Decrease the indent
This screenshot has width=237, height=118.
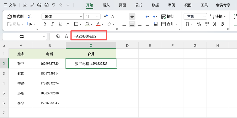[147, 16]
